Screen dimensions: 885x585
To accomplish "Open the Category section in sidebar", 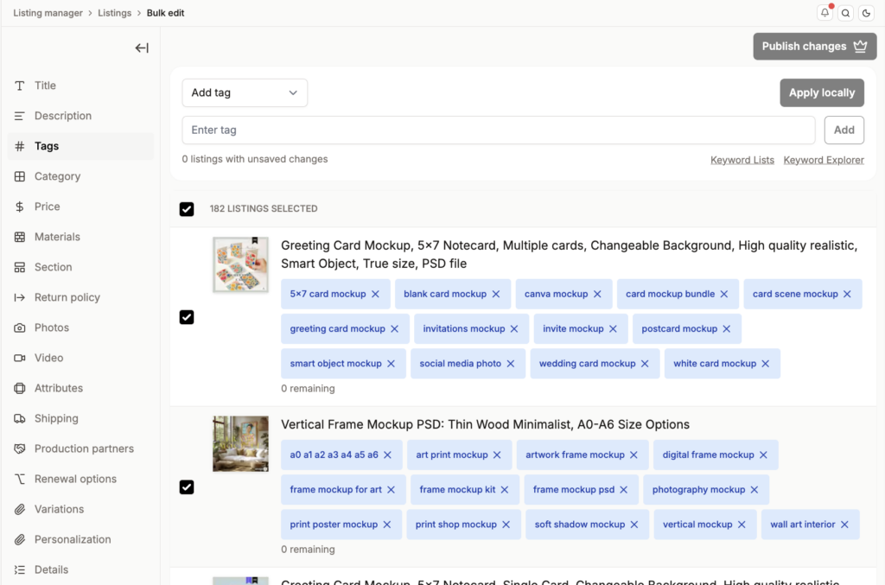I will coord(80,176).
